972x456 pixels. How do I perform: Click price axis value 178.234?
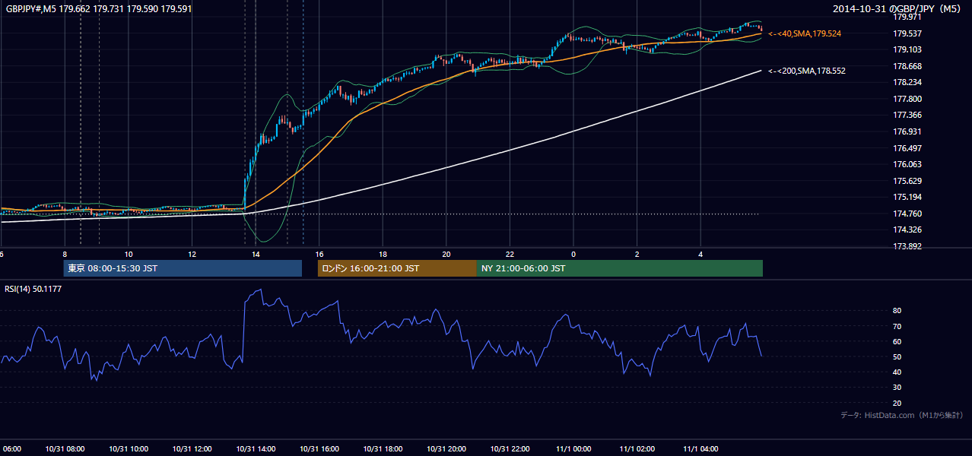(x=908, y=82)
